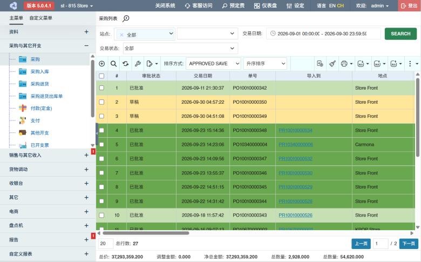421x262 pixels.
Task: Remove 全部 tag with x icon
Action: (x=121, y=35)
